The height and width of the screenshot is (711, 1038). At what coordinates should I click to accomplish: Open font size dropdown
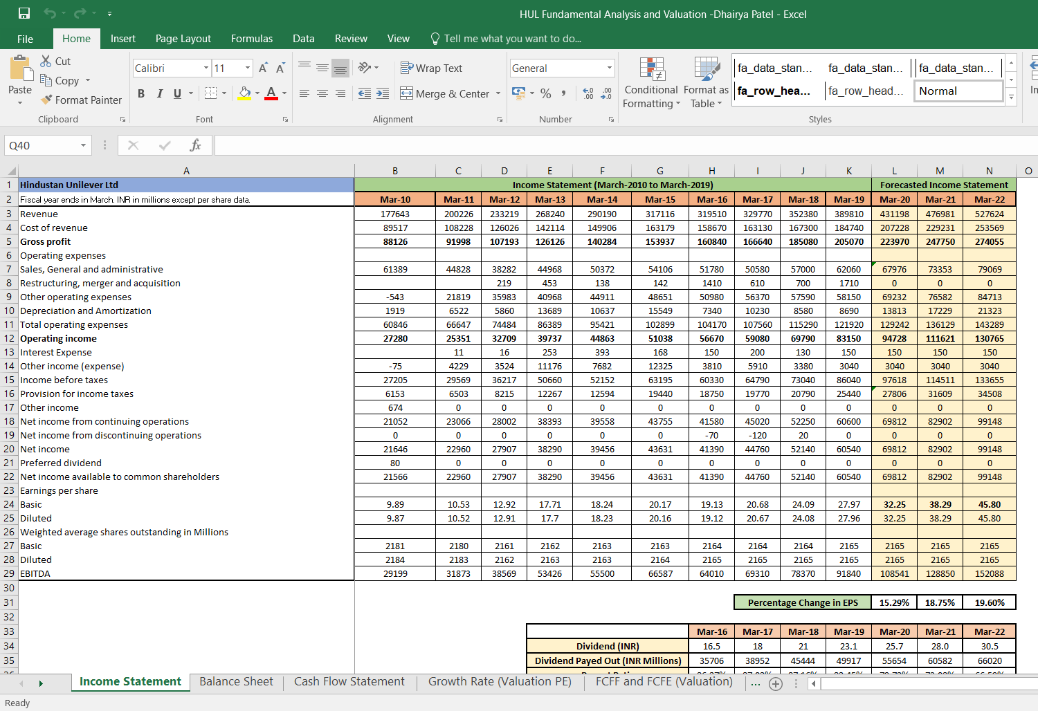[248, 68]
